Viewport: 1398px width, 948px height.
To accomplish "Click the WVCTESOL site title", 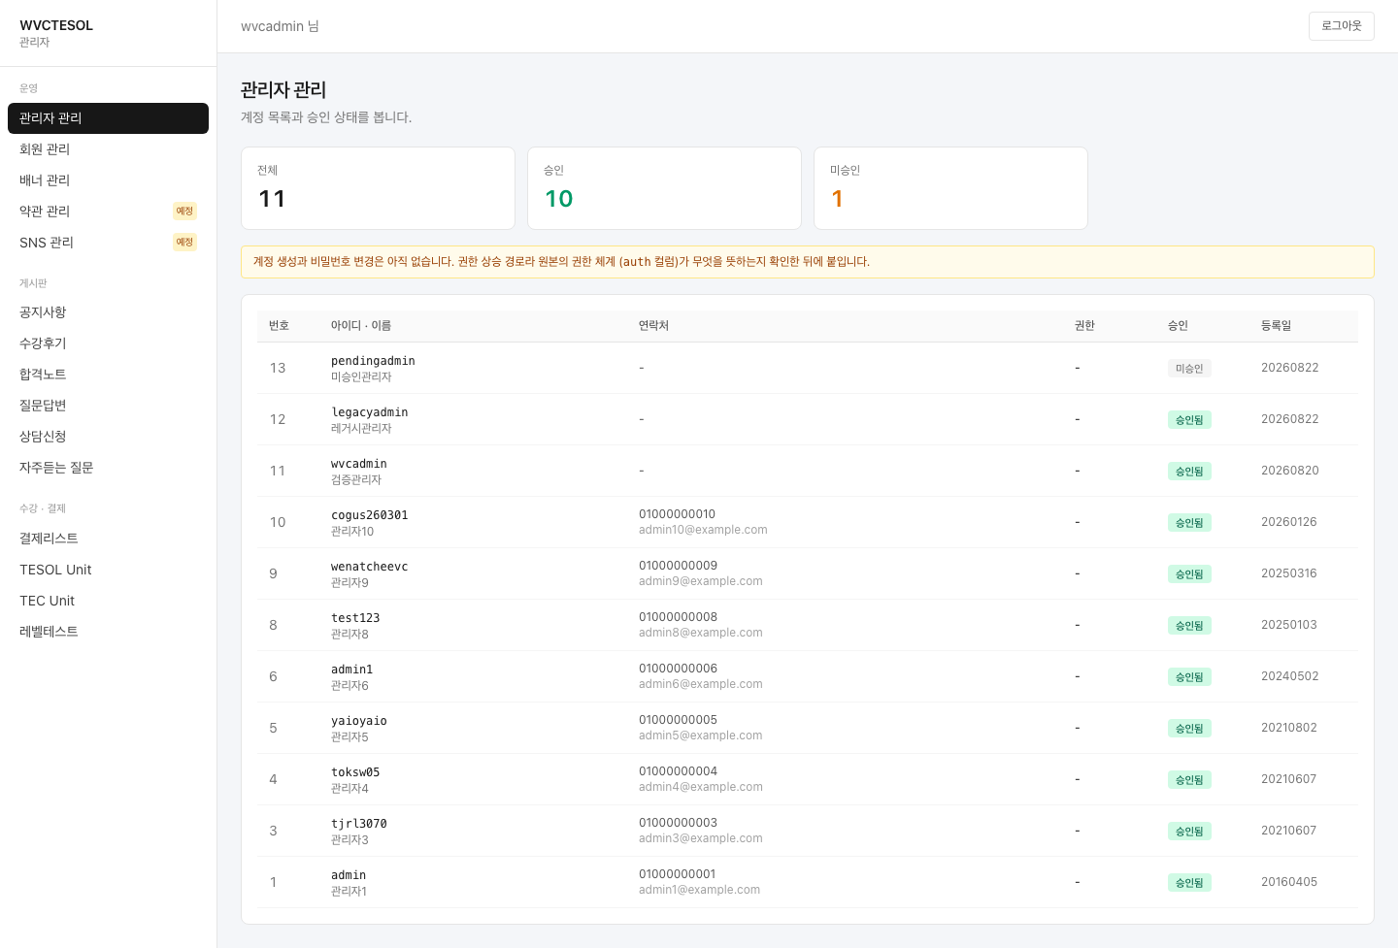I will point(56,25).
